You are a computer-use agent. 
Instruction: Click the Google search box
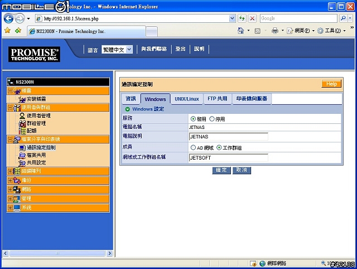pyautogui.click(x=298, y=18)
